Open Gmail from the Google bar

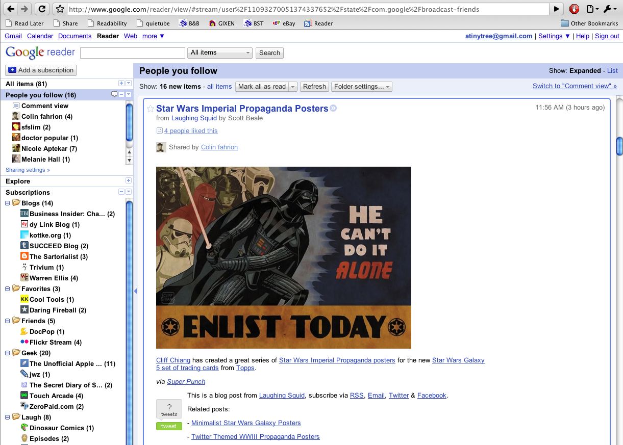13,36
